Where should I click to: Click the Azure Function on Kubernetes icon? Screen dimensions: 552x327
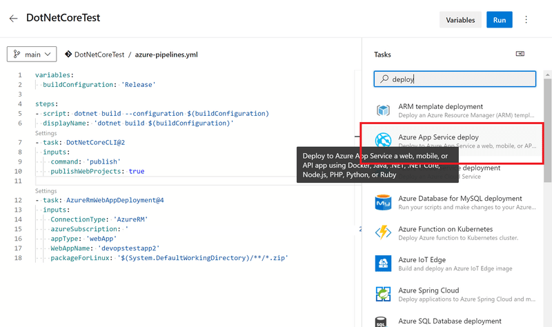pyautogui.click(x=383, y=233)
